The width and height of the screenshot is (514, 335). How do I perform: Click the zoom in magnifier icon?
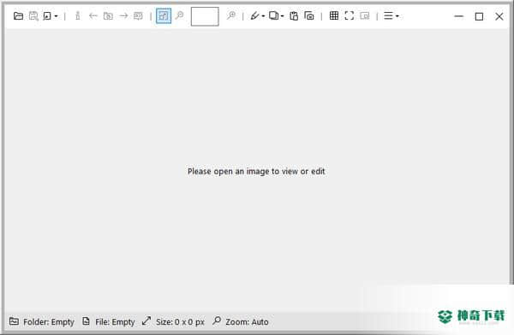[x=231, y=15]
